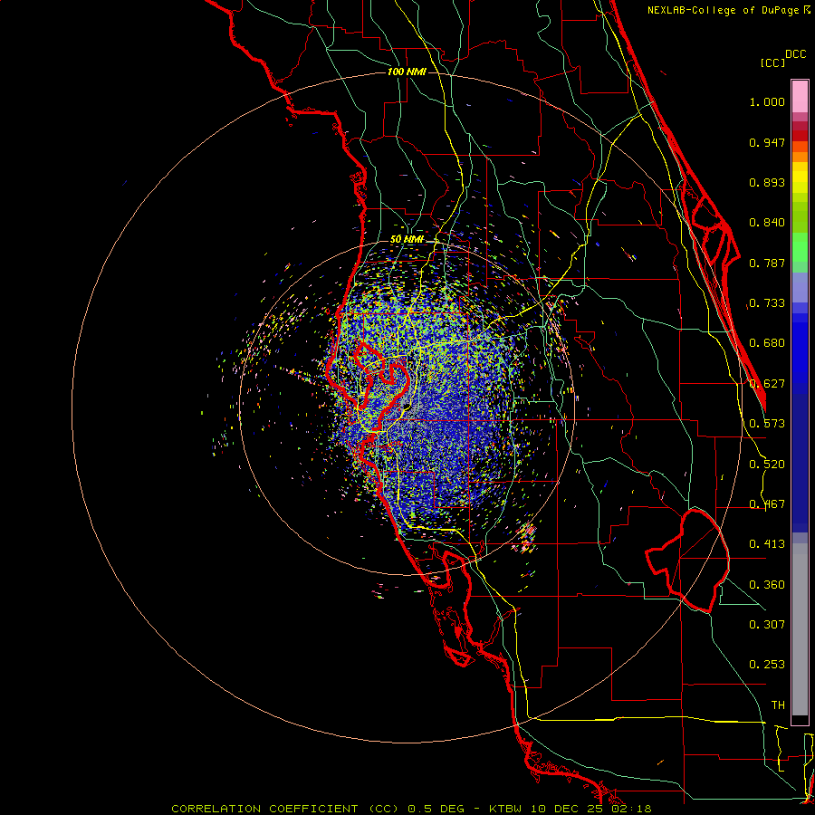Click the NEXLAB-College of DuPage title text
Viewport: 815px width, 815px height.
723,10
